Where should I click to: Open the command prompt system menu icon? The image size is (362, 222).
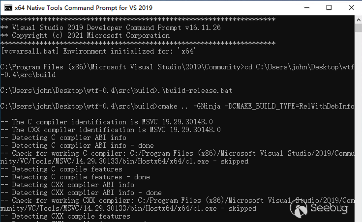(8, 8)
